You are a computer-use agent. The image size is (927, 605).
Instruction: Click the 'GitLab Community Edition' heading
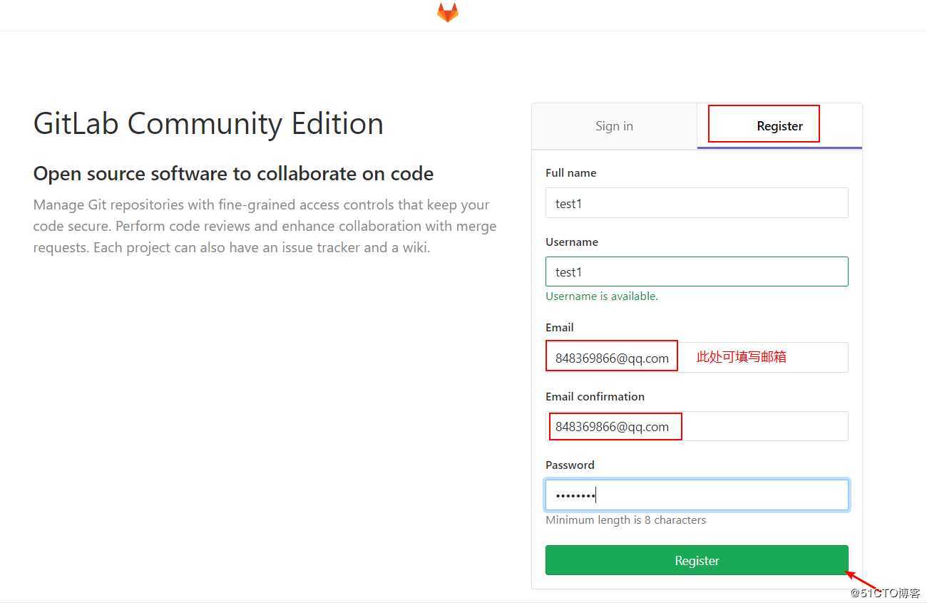pyautogui.click(x=208, y=124)
